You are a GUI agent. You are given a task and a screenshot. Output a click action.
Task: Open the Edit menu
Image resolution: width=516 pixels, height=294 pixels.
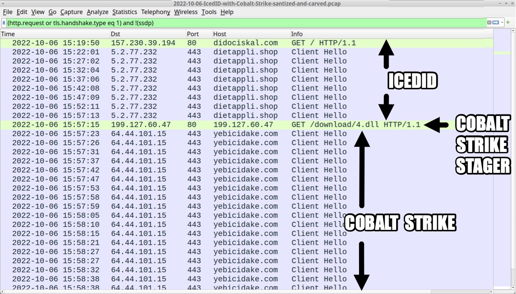coord(22,12)
